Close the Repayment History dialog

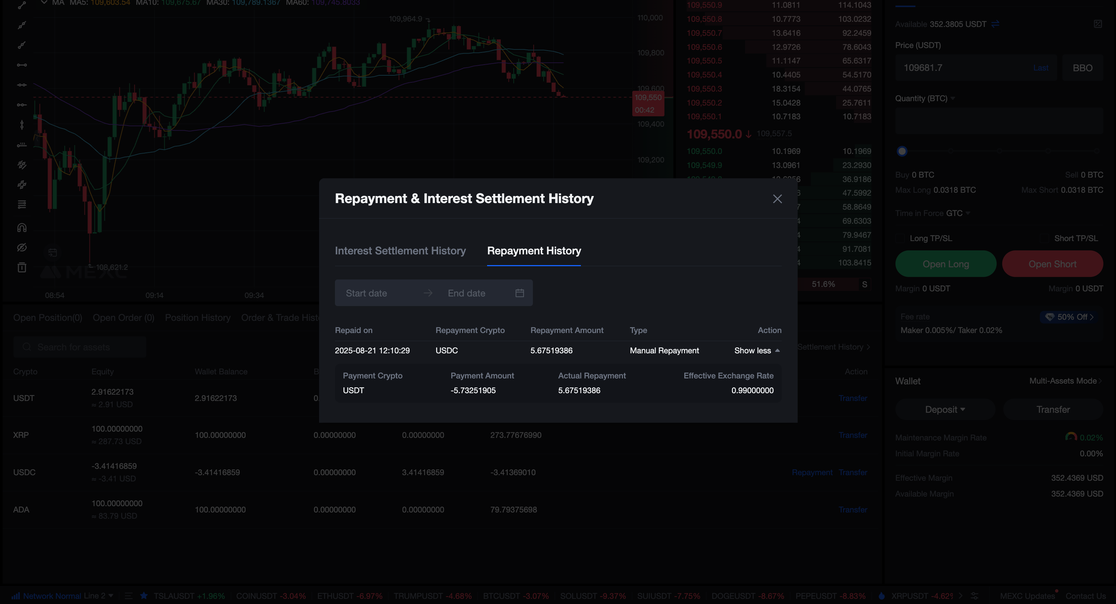[777, 199]
